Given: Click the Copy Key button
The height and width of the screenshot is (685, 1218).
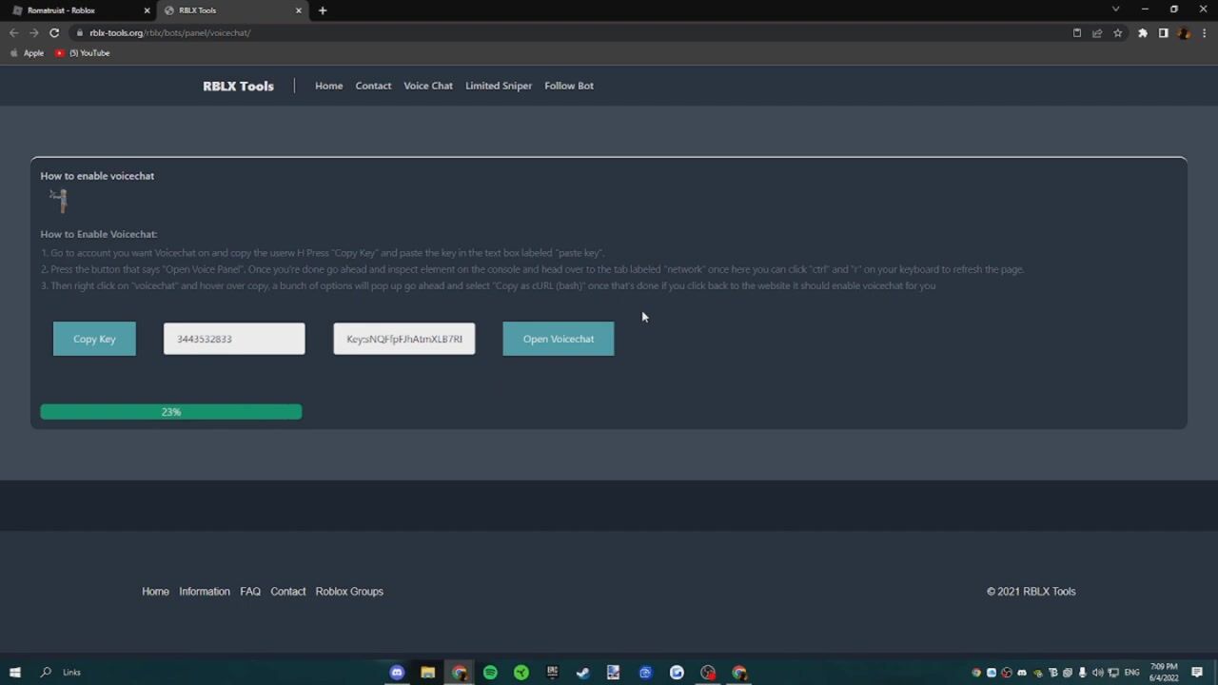Looking at the screenshot, I should (94, 339).
